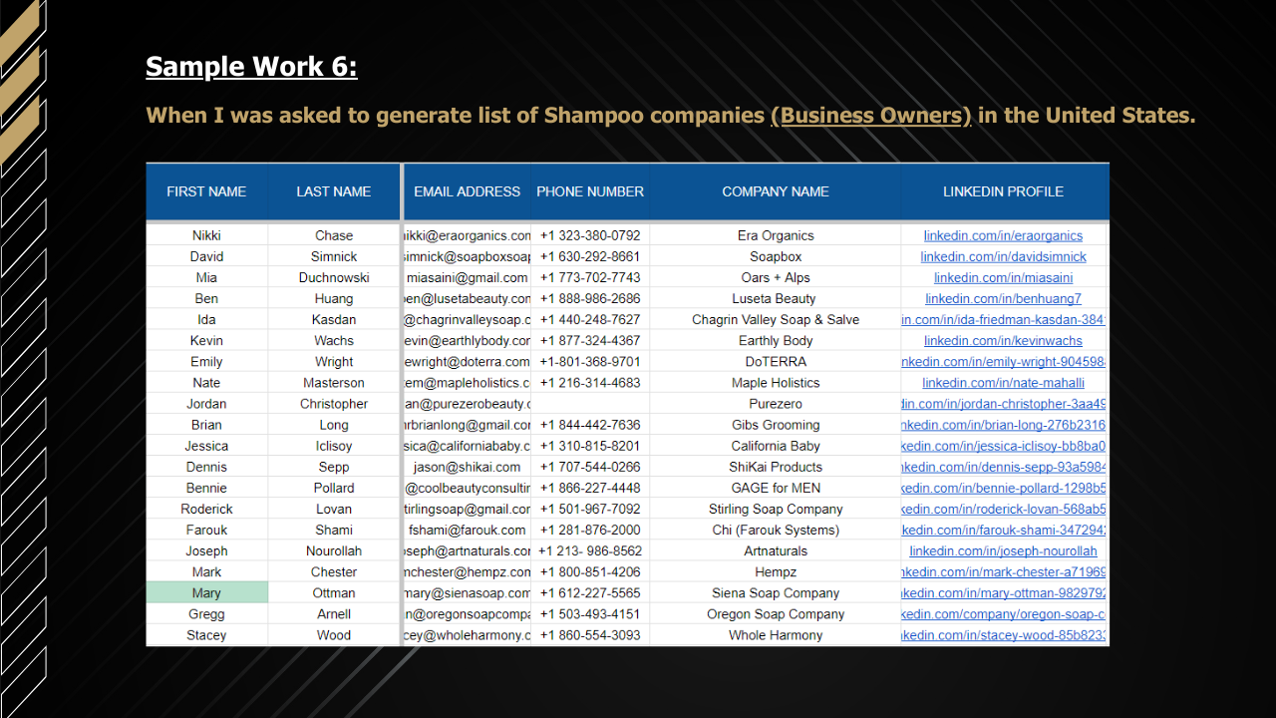Click the company cell "California Baby"
This screenshot has width=1276, height=718.
point(776,446)
